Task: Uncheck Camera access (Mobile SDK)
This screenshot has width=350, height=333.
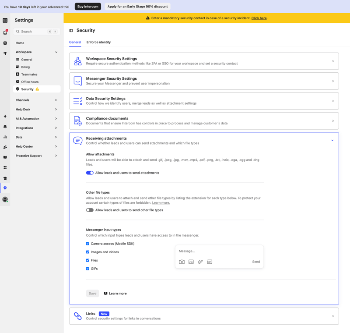Action: (x=87, y=244)
